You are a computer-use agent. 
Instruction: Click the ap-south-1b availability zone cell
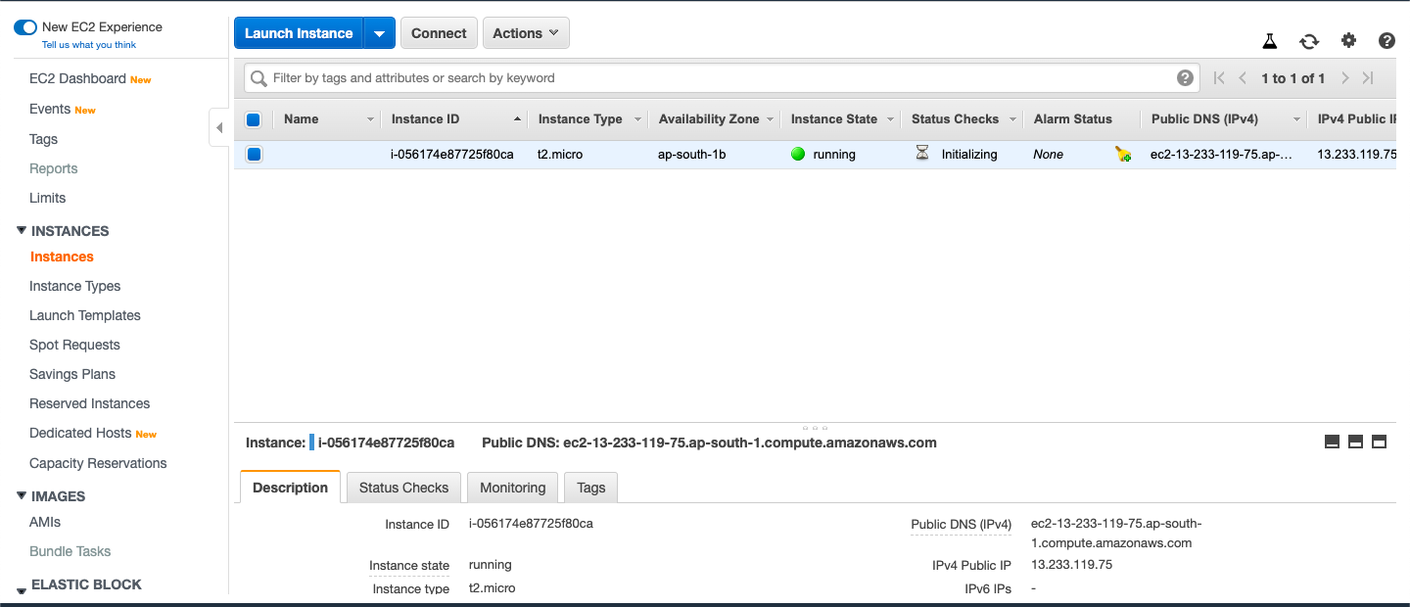pos(692,154)
